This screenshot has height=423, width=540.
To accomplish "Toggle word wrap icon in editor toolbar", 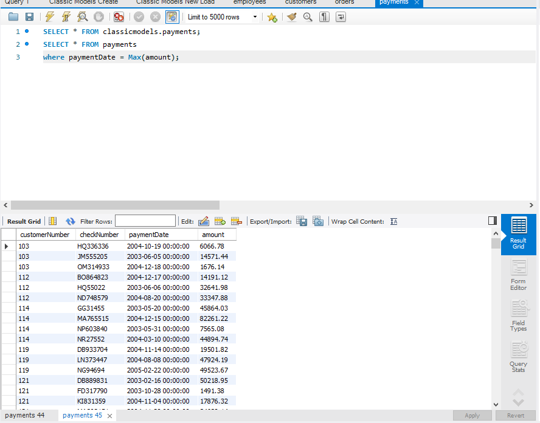I will point(341,17).
